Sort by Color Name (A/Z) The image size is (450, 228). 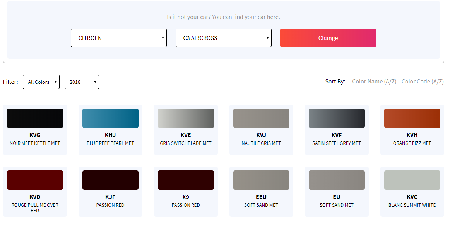tap(374, 82)
